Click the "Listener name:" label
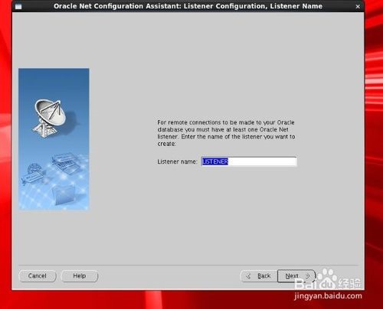Screen dimensions: 383x309 pyautogui.click(x=177, y=161)
